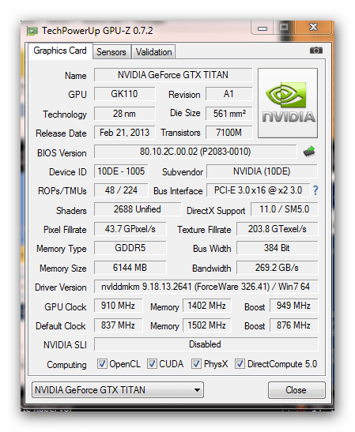Click the Technology field 28 nm
The image size is (355, 432).
(x=124, y=114)
